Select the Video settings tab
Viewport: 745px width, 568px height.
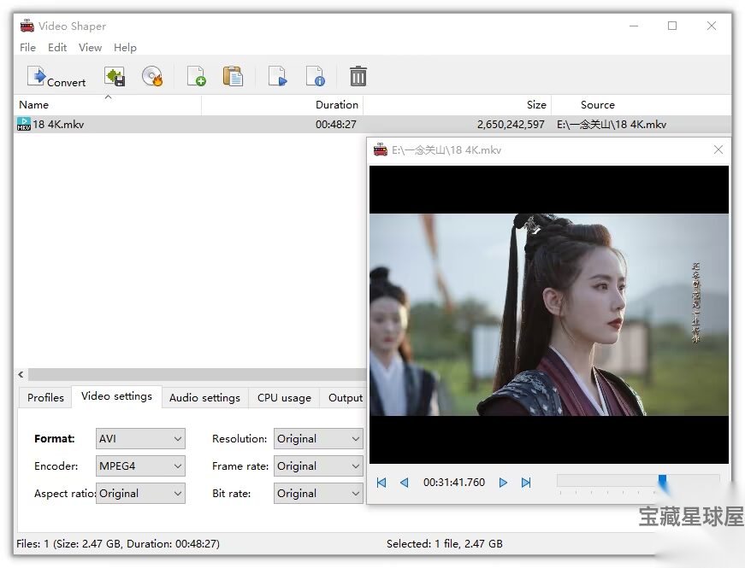point(116,396)
